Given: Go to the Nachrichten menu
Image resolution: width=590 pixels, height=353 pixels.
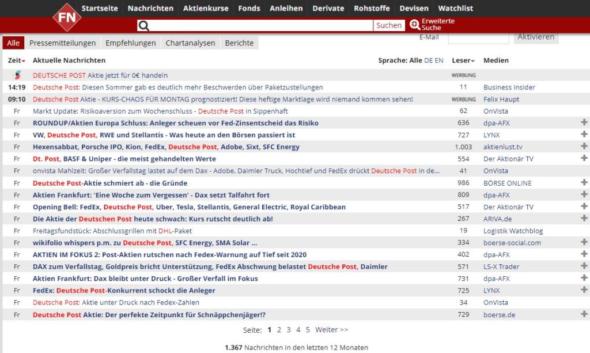Looking at the screenshot, I should tap(150, 8).
